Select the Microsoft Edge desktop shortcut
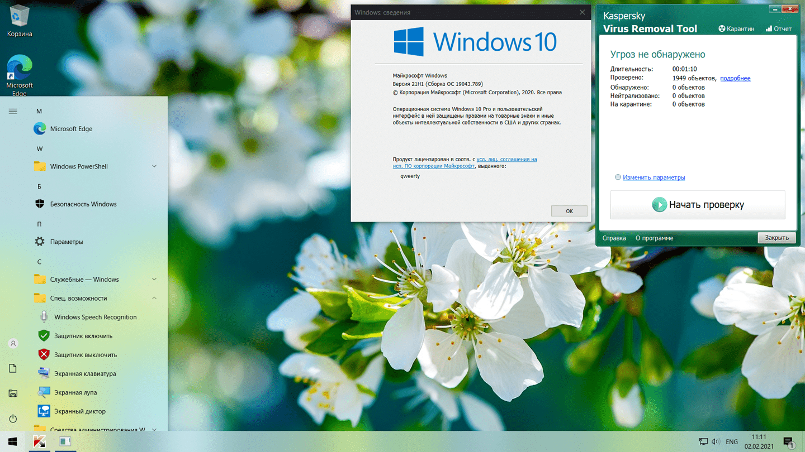The image size is (805, 452). click(20, 75)
